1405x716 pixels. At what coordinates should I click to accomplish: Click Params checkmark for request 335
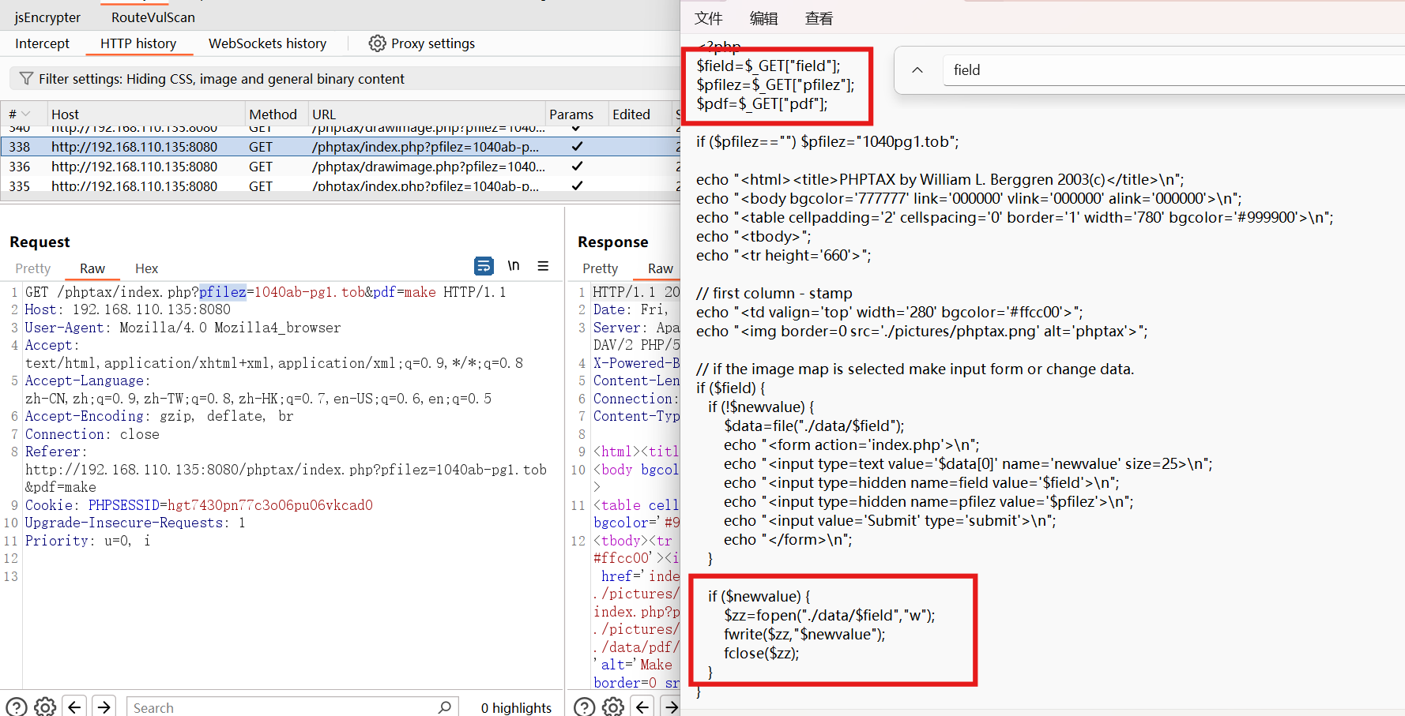point(577,186)
